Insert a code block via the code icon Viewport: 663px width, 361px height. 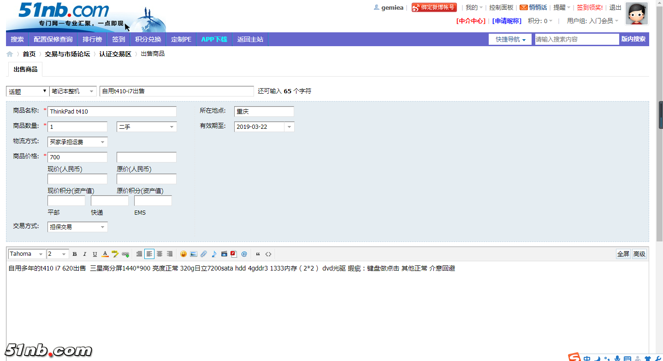click(269, 253)
